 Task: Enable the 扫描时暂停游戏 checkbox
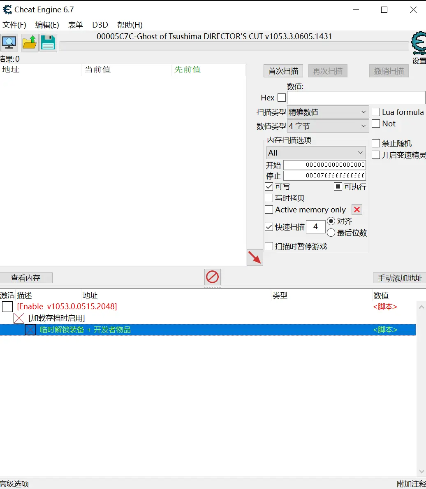point(269,246)
